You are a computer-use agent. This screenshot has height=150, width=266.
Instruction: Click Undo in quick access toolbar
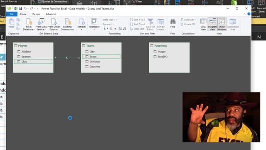[x=25, y=8]
